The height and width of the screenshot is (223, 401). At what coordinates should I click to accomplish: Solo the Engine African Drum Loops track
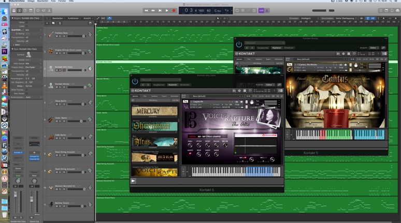pos(60,53)
